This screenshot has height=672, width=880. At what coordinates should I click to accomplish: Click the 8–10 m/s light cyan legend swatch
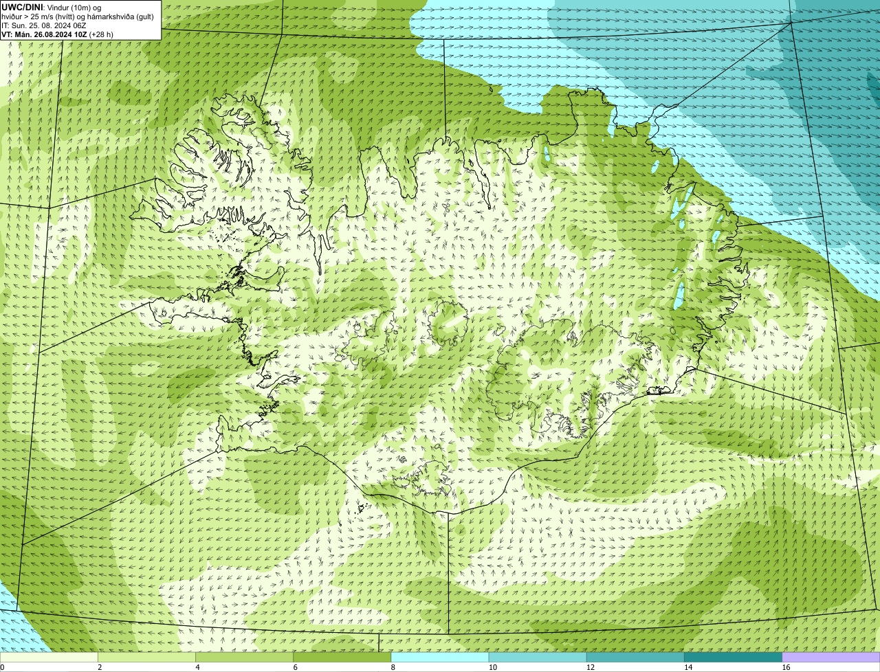point(440,658)
